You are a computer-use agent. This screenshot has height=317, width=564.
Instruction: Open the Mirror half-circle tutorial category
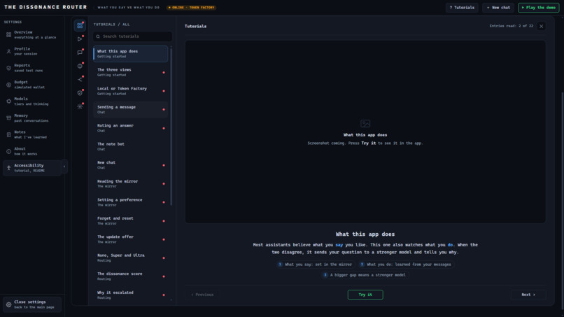pos(80,66)
